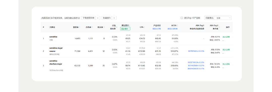Sort by ACOS column arrows

tap(178, 25)
